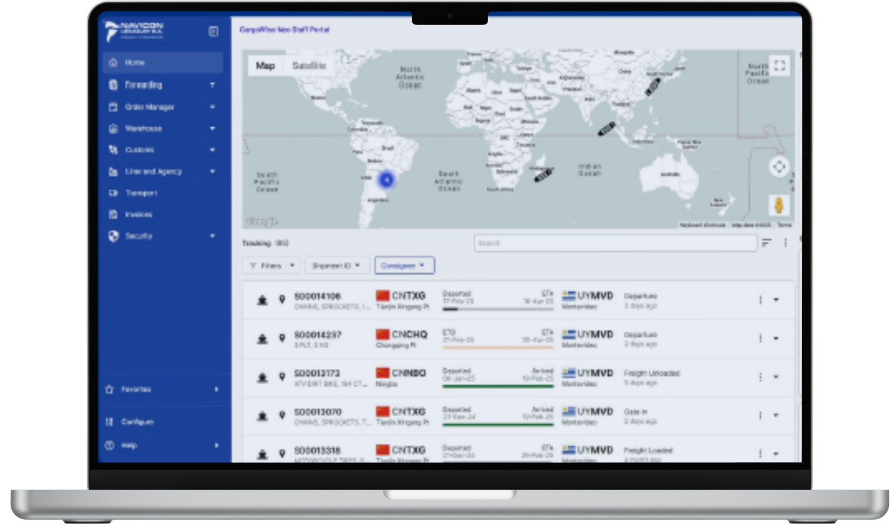Open shipment S00014106
The height and width of the screenshot is (529, 890).
point(317,296)
